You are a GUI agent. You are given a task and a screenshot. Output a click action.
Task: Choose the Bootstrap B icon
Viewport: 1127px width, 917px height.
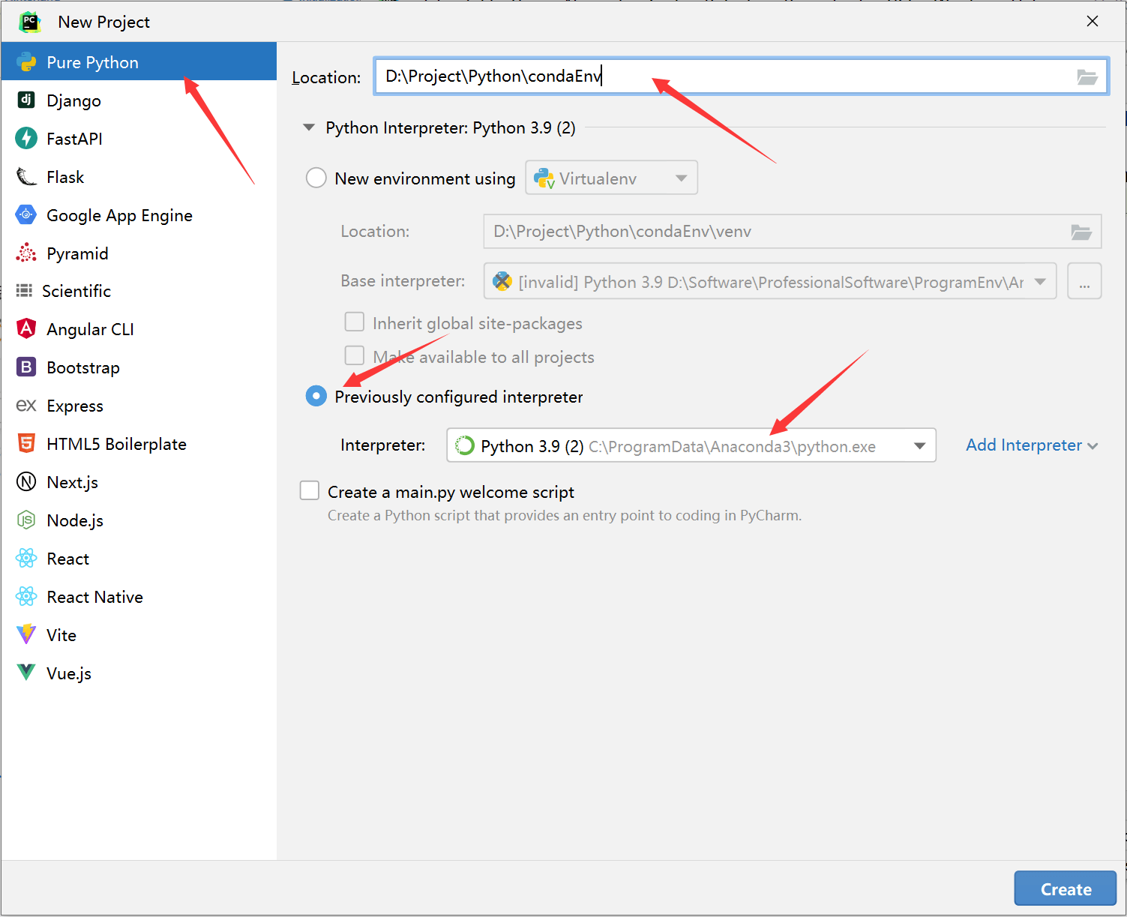pos(26,367)
